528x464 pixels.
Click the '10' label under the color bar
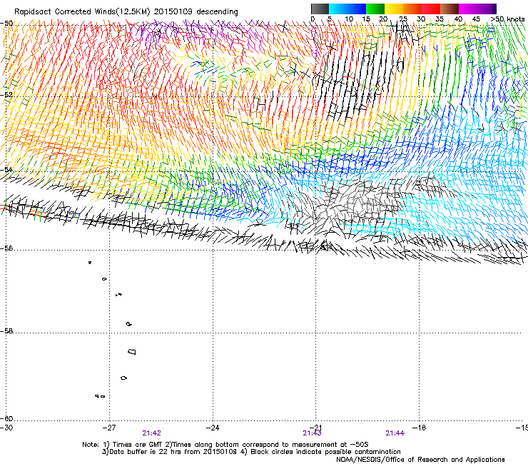[x=349, y=19]
